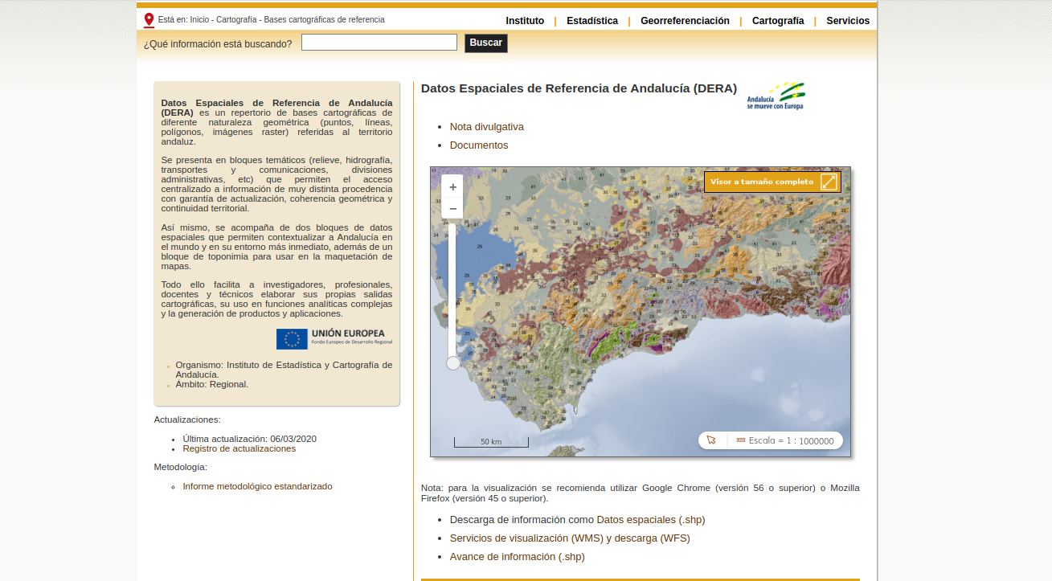
Task: Open the full-size viewer expand icon
Action: (829, 182)
